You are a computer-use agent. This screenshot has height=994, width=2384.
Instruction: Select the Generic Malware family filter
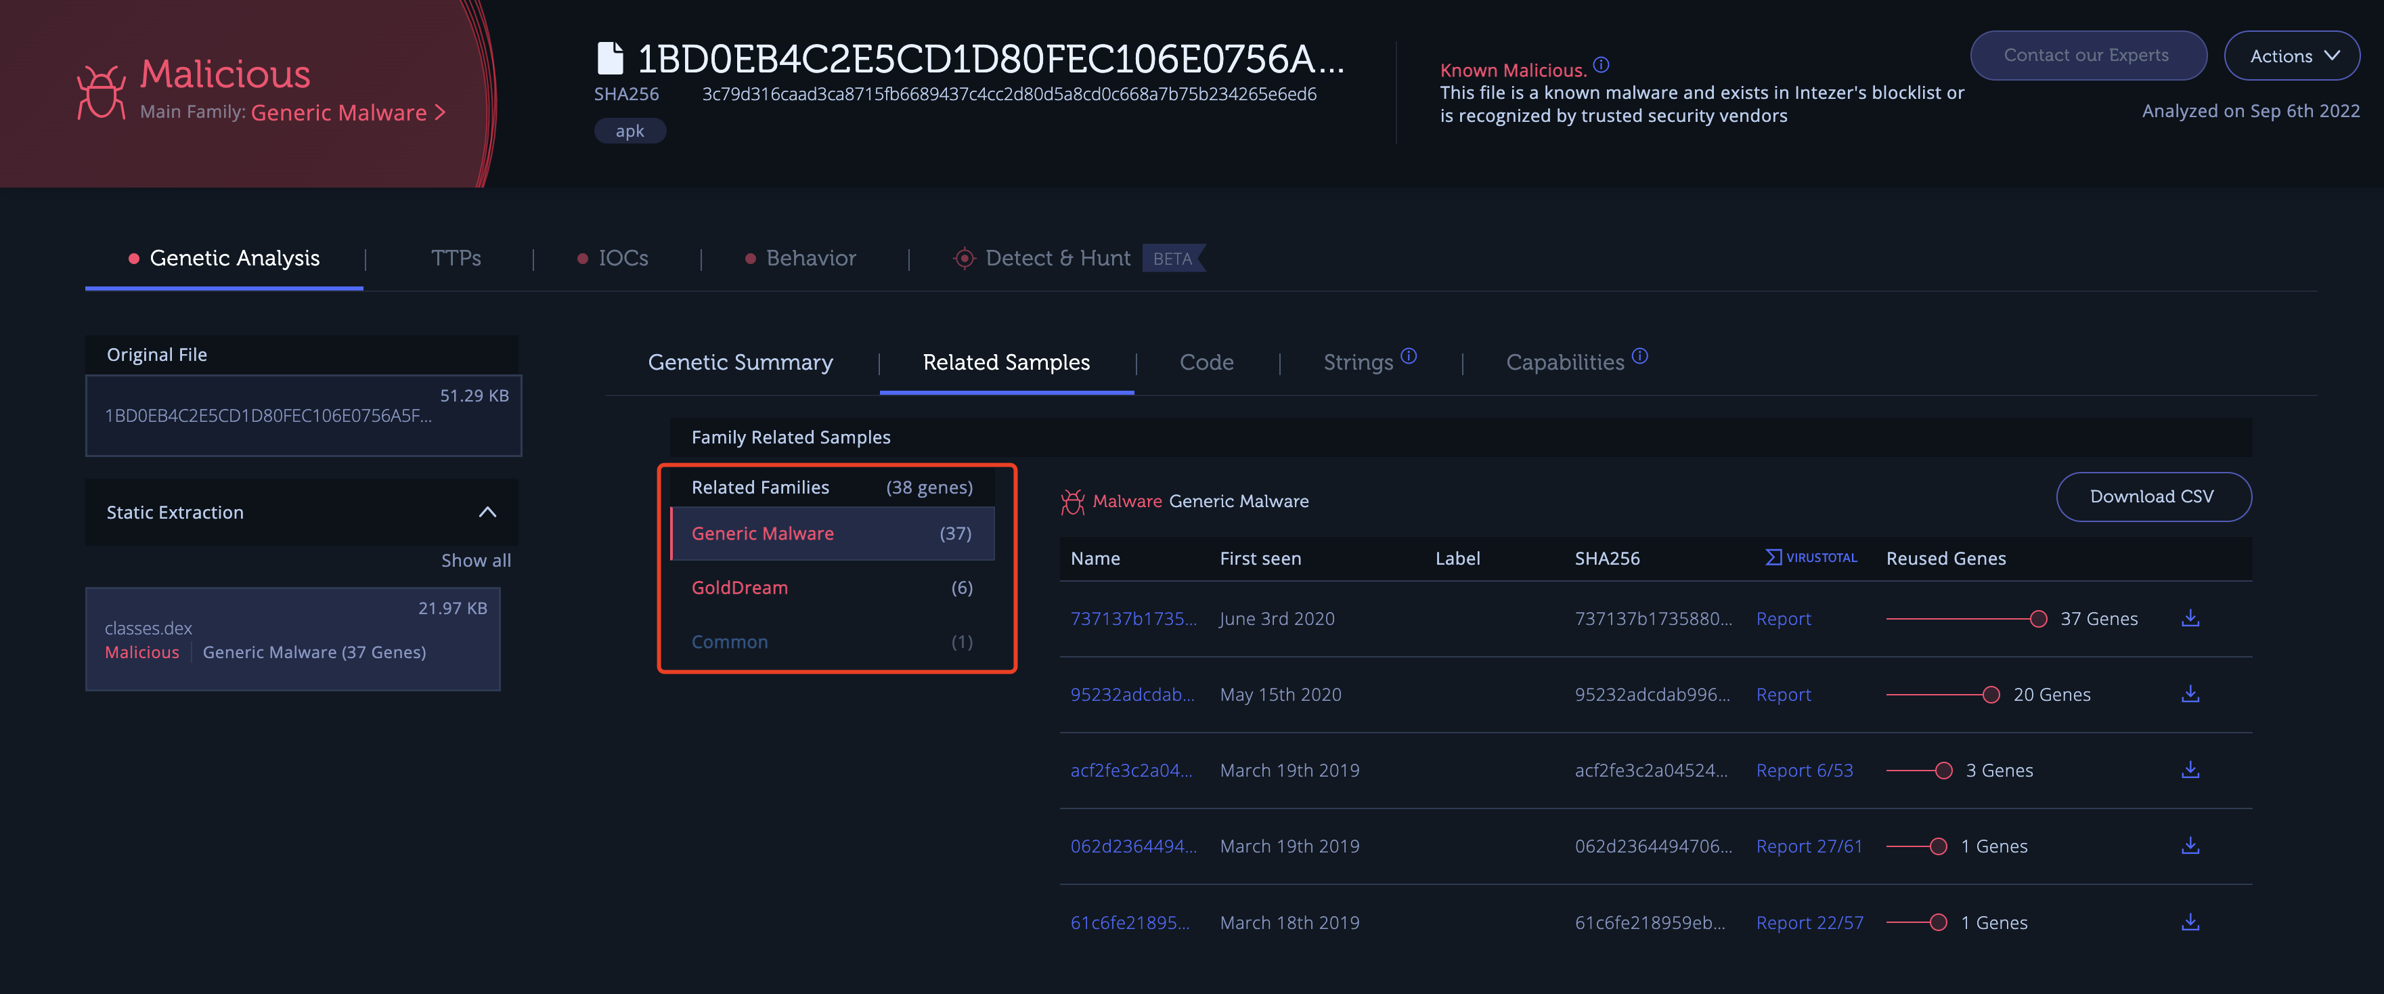763,533
